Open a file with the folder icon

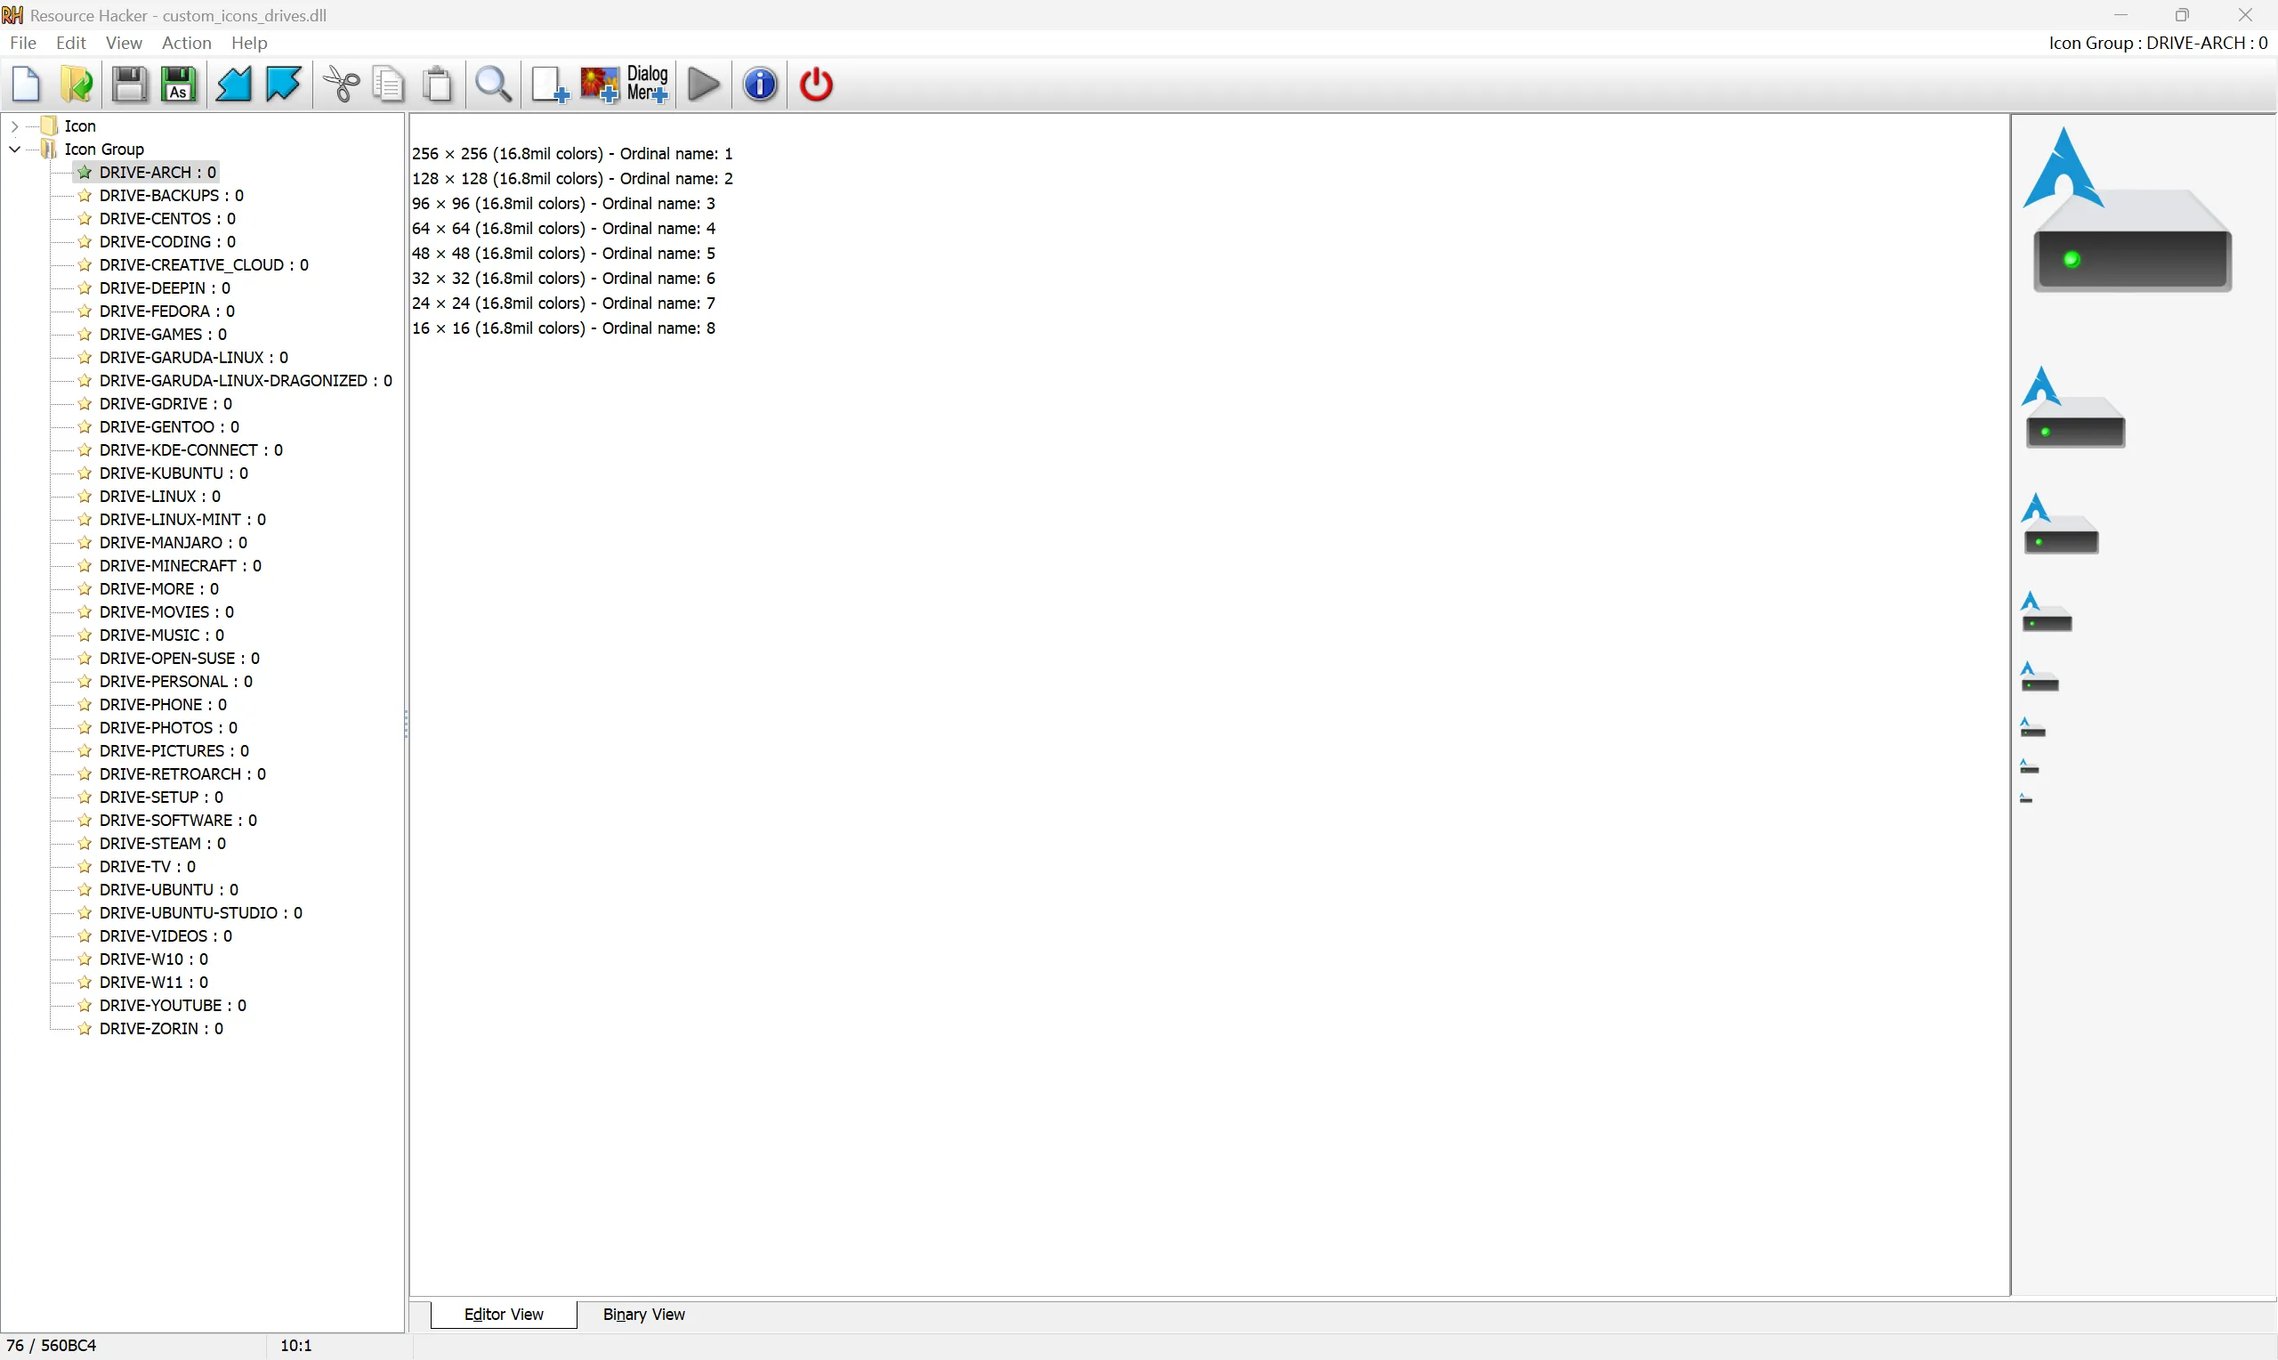77,85
